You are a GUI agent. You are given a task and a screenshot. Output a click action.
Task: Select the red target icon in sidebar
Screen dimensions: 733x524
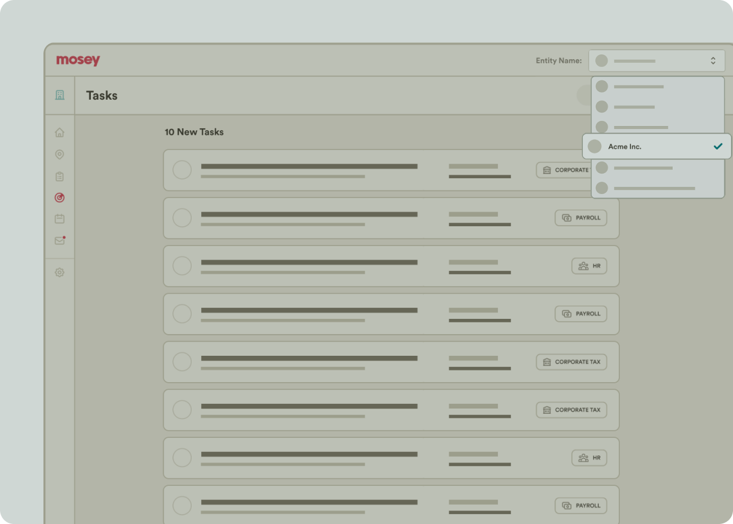[x=59, y=198]
